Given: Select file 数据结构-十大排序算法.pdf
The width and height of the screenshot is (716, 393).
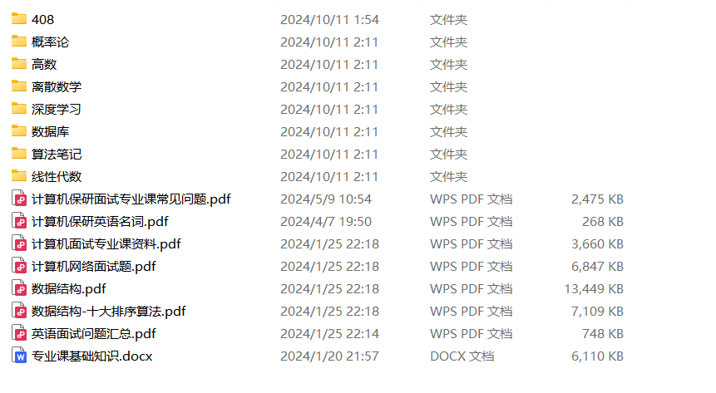Looking at the screenshot, I should pos(109,312).
